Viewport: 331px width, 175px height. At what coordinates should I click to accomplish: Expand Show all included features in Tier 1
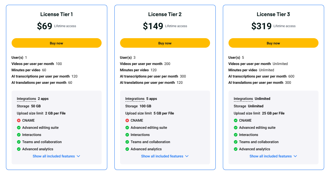pyautogui.click(x=56, y=156)
